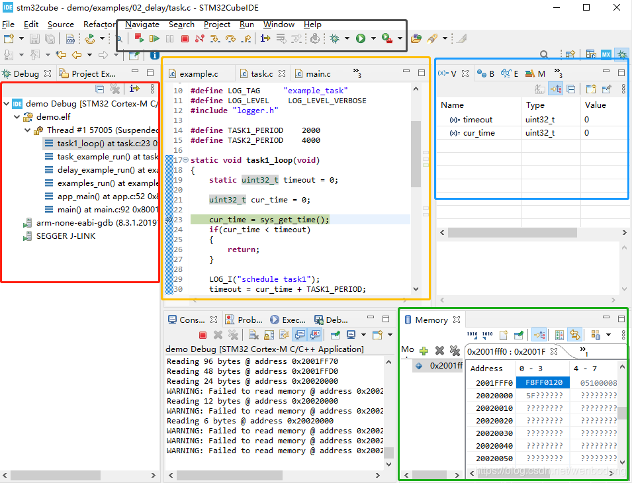Image resolution: width=632 pixels, height=483 pixels.
Task: Click the red Terminate icon in Console
Action: [203, 335]
